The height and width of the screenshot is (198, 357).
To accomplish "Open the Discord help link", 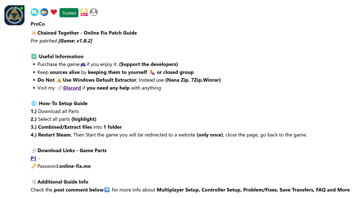I will 72,88.
